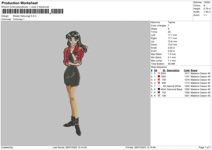Click the 'Printed: 08/07/2022 13:14:48' text
Viewport: 212px width, 150px height.
click(x=141, y=148)
